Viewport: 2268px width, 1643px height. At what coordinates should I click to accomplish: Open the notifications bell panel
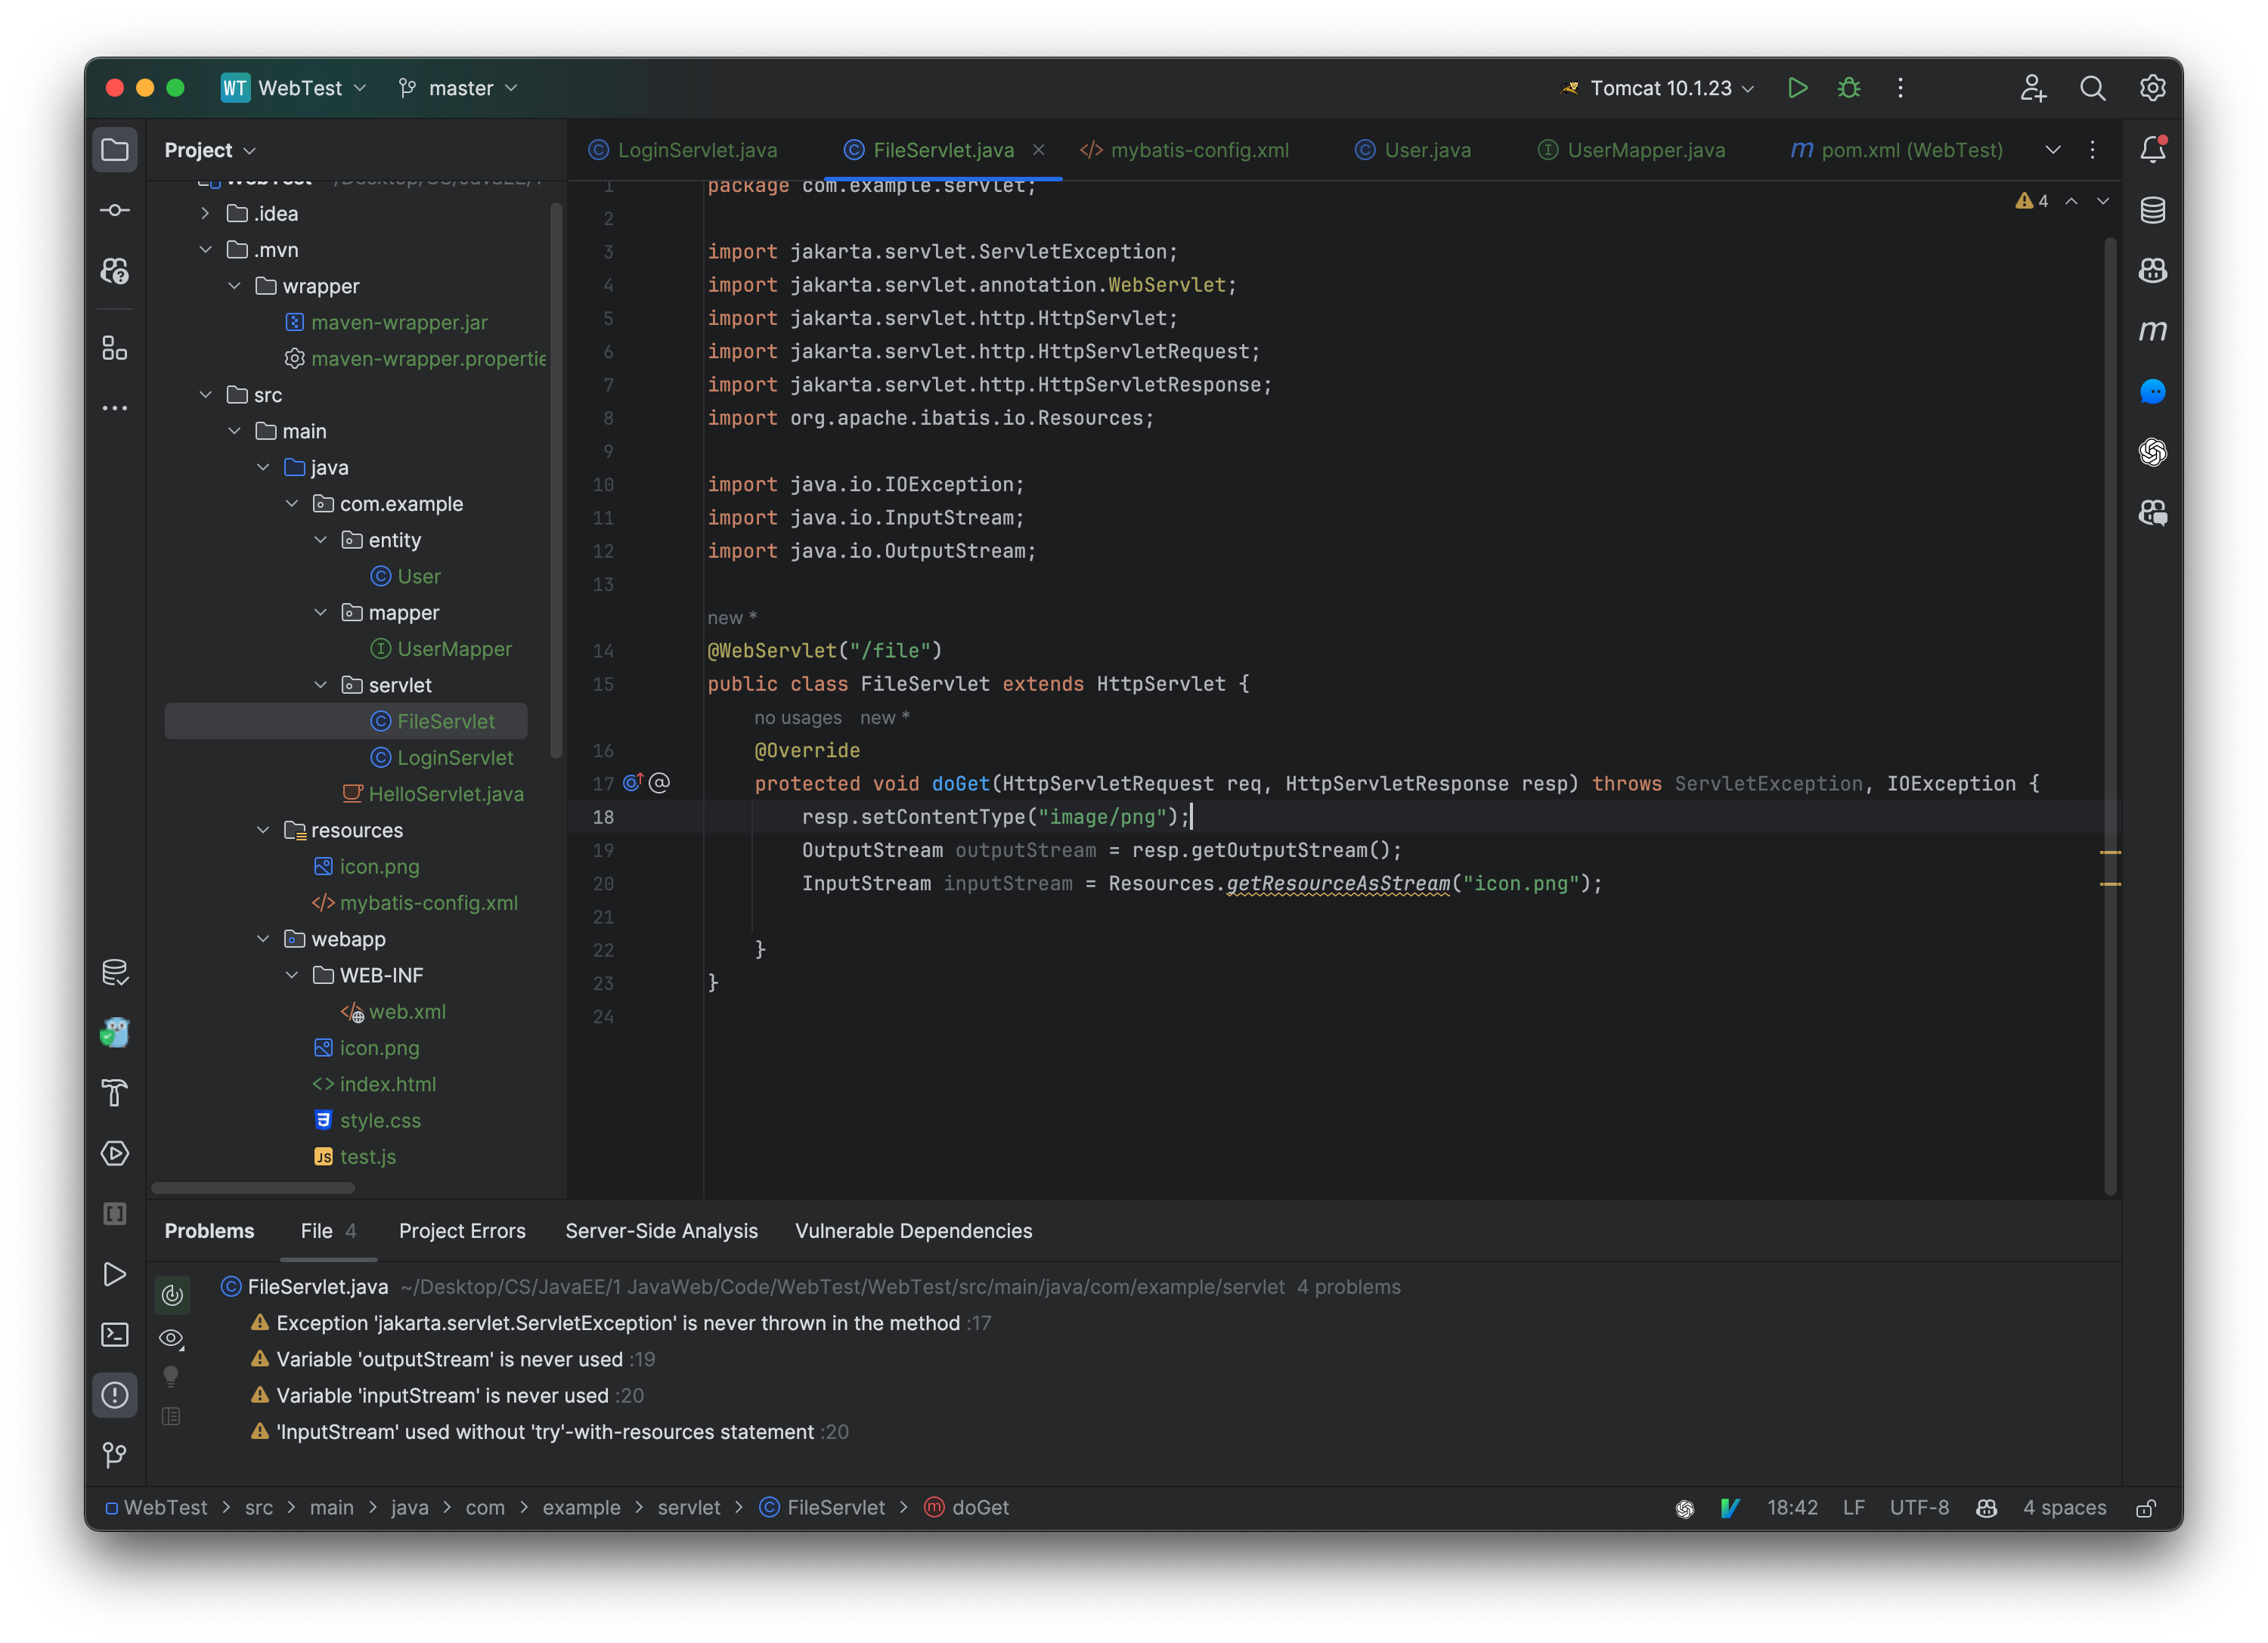pyautogui.click(x=2154, y=148)
